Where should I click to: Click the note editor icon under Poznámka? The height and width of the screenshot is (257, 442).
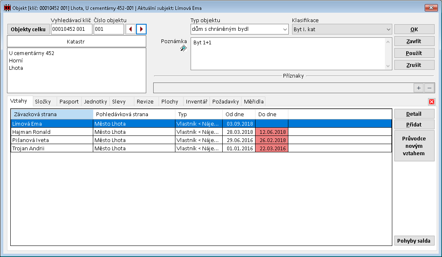(x=183, y=48)
